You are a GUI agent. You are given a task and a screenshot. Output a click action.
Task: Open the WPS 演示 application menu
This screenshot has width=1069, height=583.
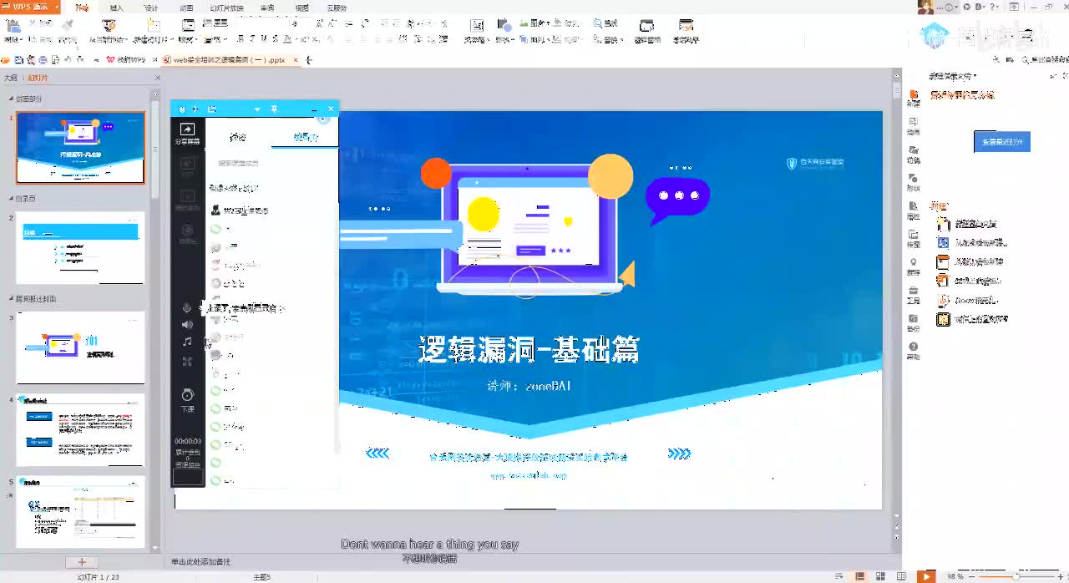(30, 7)
